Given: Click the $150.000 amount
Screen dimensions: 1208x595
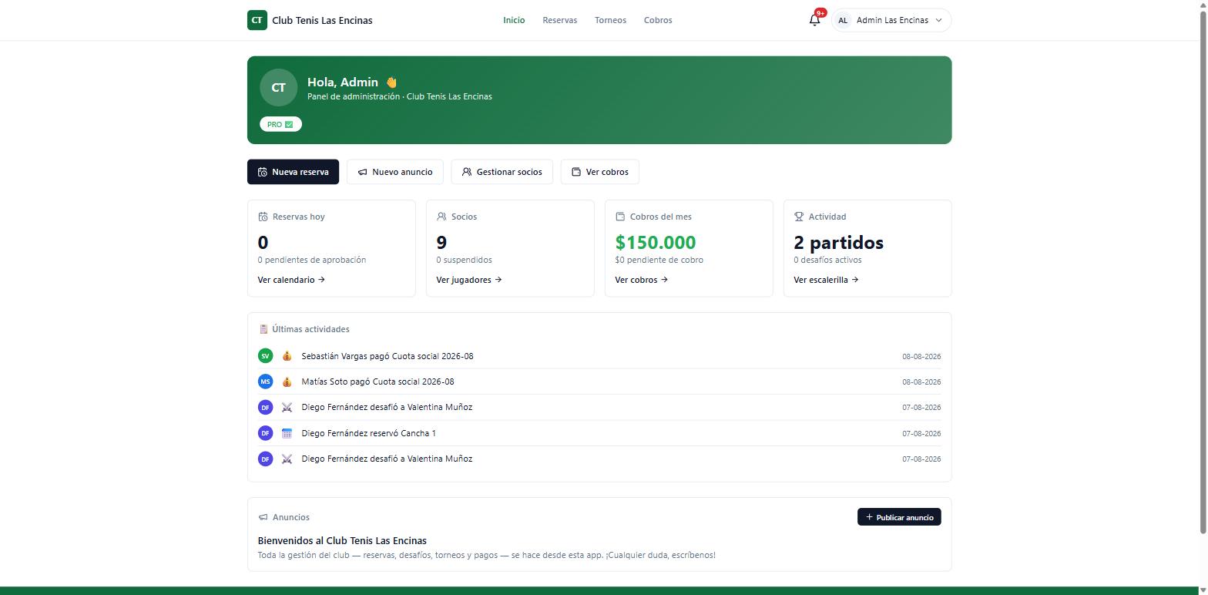Looking at the screenshot, I should (656, 243).
